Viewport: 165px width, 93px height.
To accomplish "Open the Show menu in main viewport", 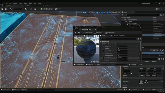I will tap(20, 13).
